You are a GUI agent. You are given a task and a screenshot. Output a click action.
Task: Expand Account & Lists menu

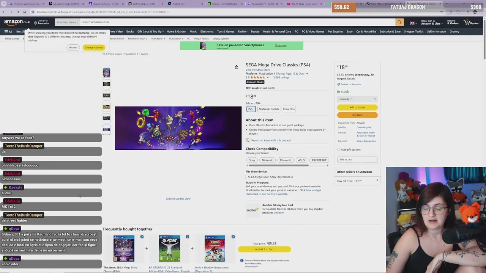tap(431, 22)
